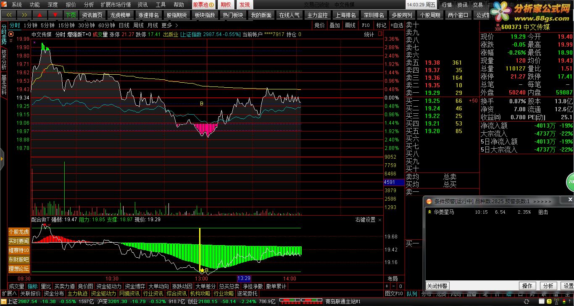Go forward with the double right arrow
574x306 pixels.
tap(24, 15)
